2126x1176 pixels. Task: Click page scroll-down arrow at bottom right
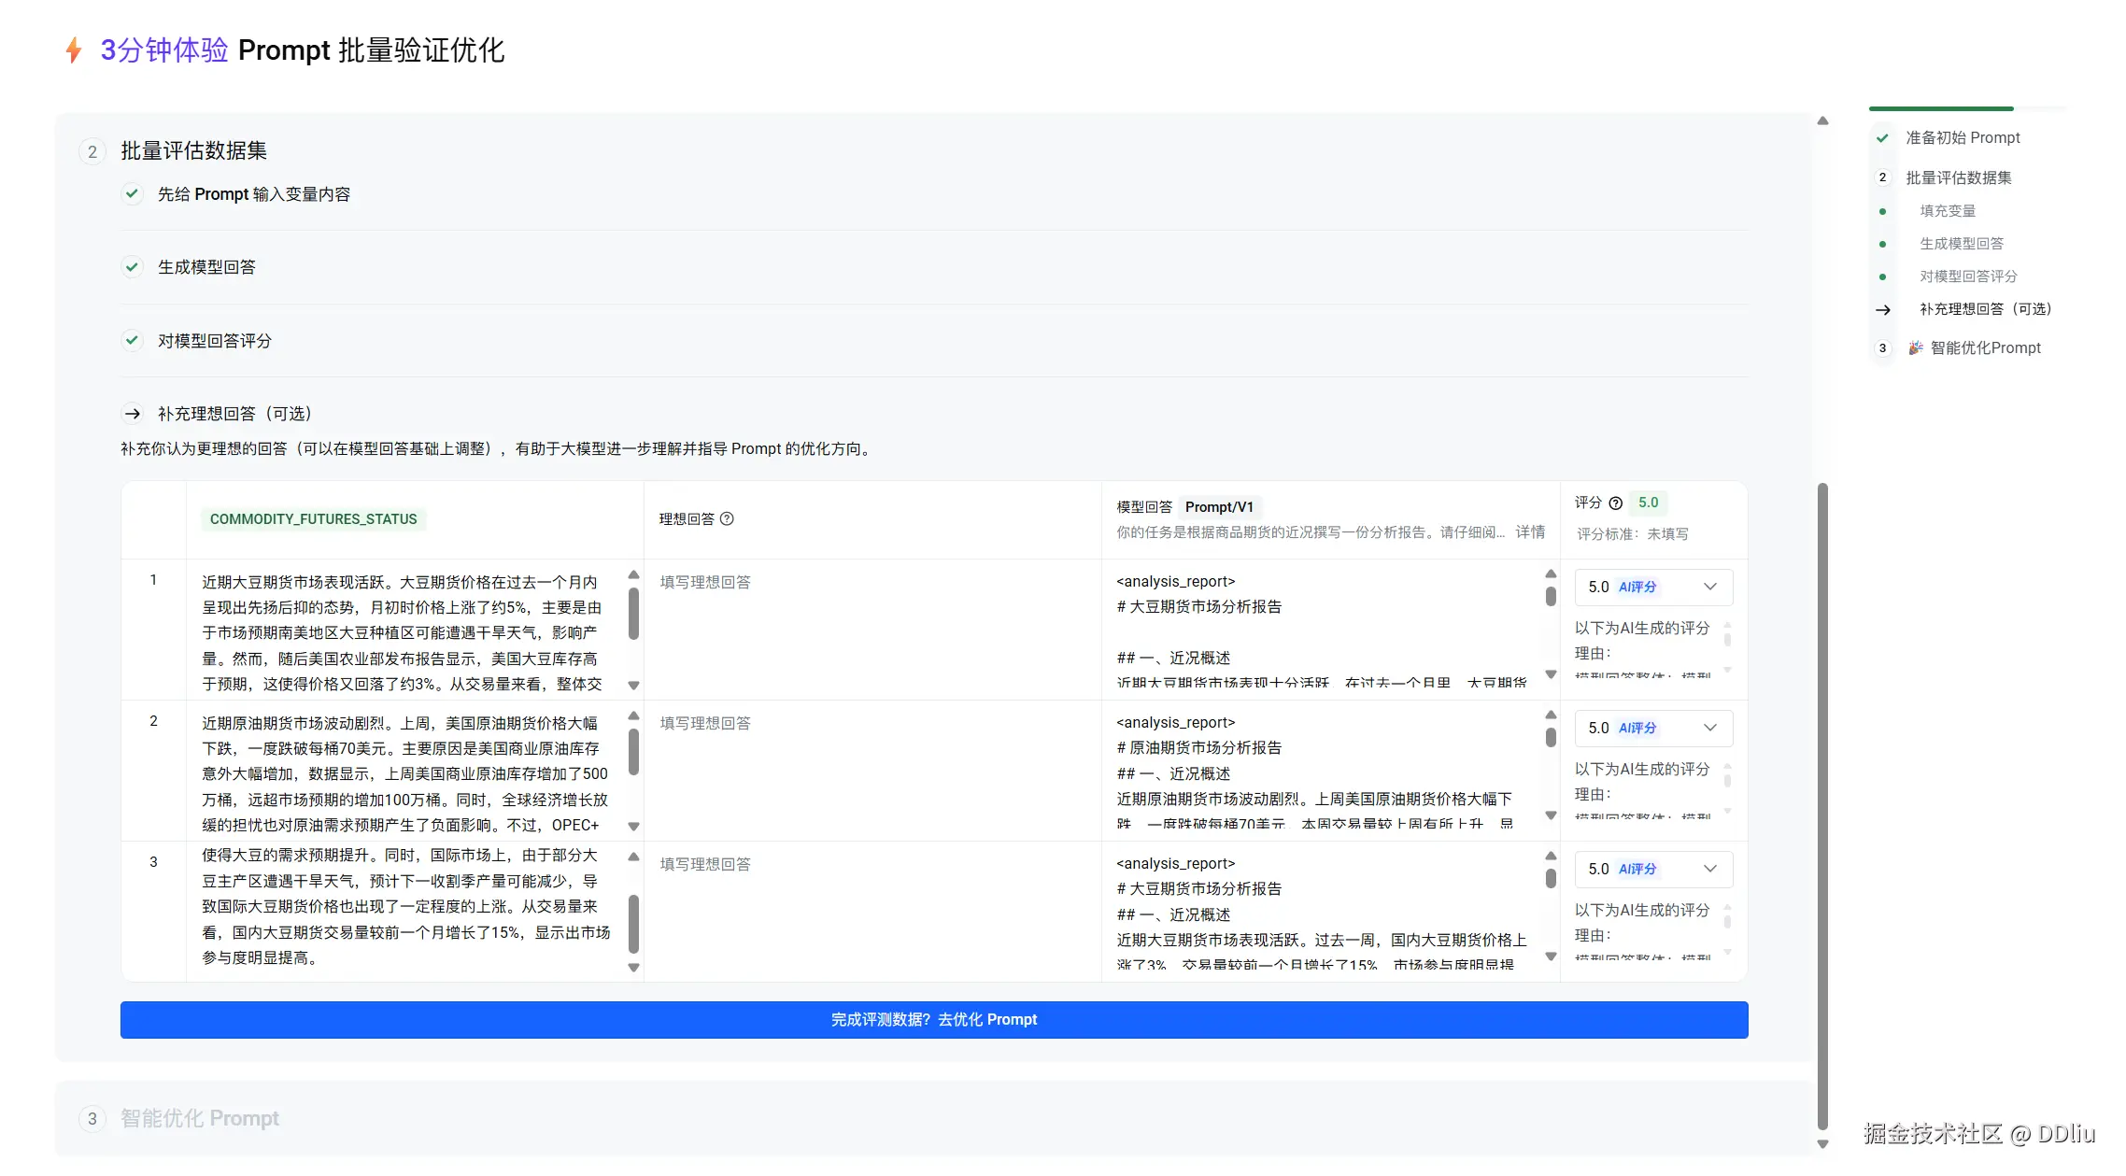point(1822,1144)
